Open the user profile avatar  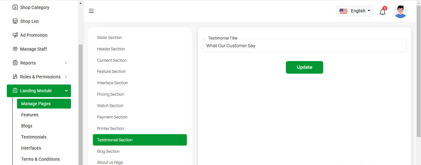point(400,11)
